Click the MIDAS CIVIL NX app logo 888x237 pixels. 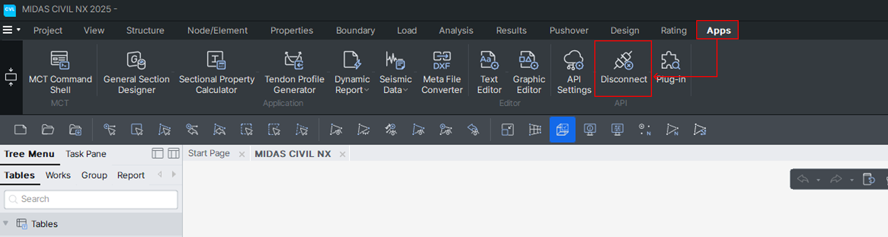click(x=10, y=9)
